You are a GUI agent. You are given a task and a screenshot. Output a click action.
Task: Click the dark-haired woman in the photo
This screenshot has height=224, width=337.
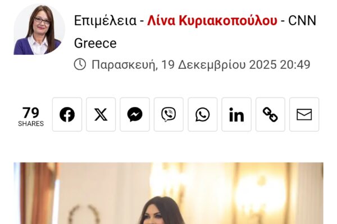coord(162,211)
